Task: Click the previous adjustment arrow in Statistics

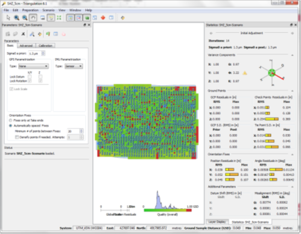Action: [x=211, y=33]
